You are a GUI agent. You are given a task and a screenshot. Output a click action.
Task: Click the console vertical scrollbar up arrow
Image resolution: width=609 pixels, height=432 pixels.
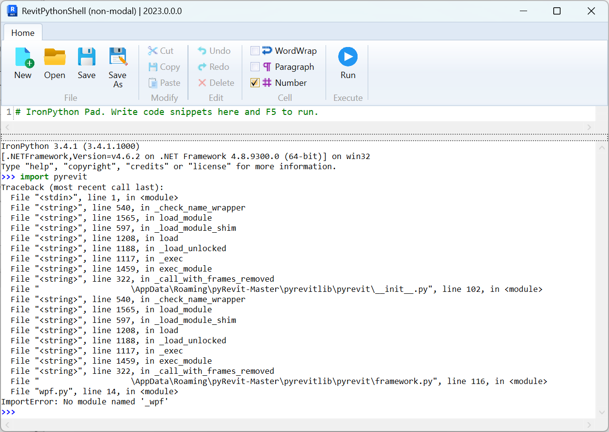601,147
